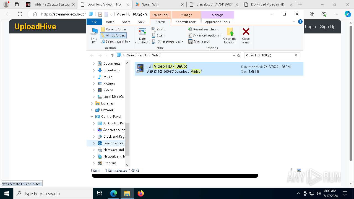Open the Shortcut Tools tab
Screen dimensions: 354x199
[186, 22]
